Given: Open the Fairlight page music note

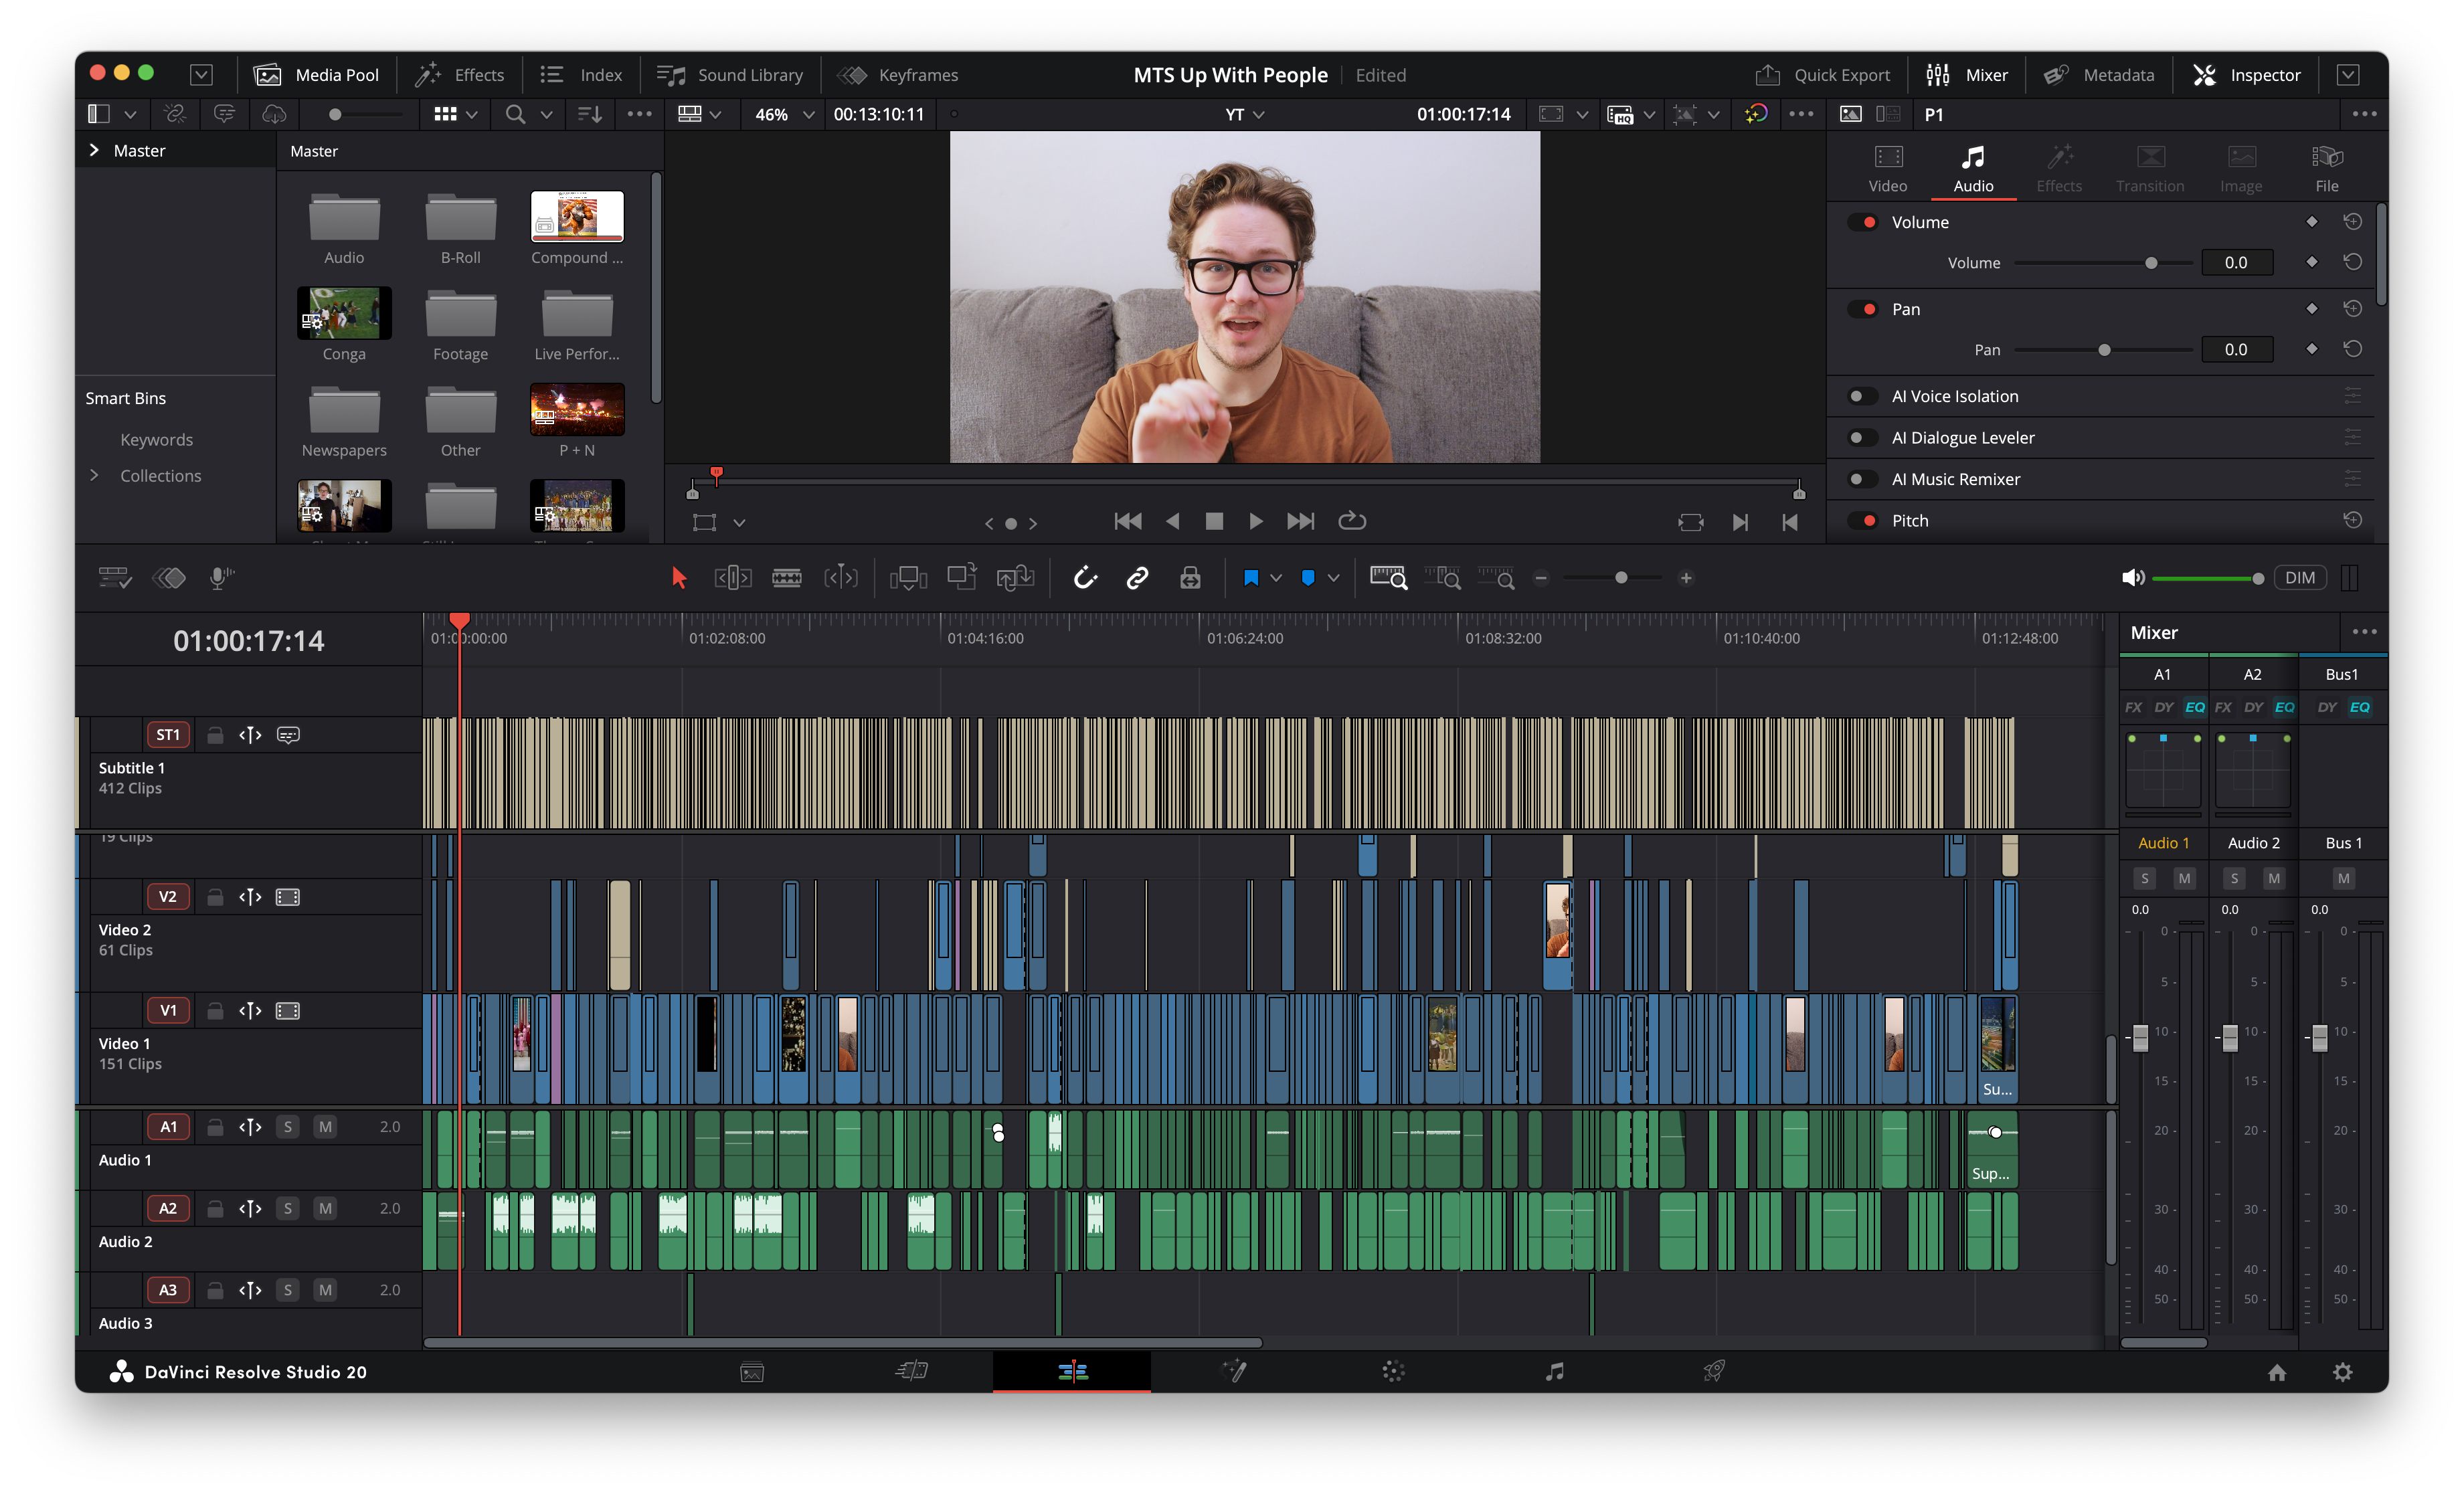Looking at the screenshot, I should pos(1553,1372).
